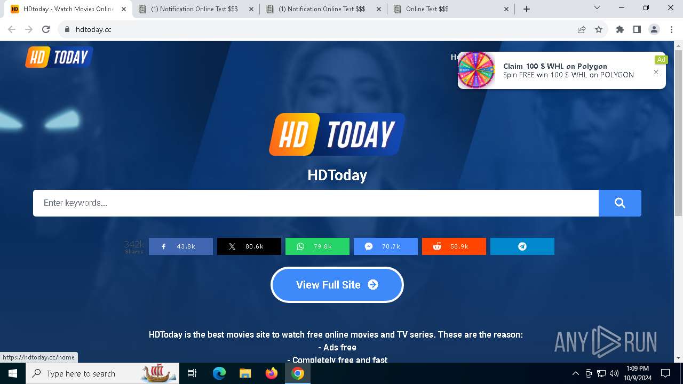Open network icon in system tray
This screenshot has width=683, height=384.
(601, 373)
